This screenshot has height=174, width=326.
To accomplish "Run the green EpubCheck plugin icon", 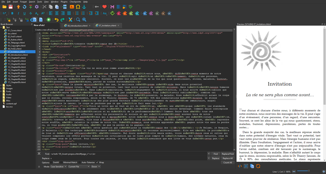I will (x=112, y=13).
